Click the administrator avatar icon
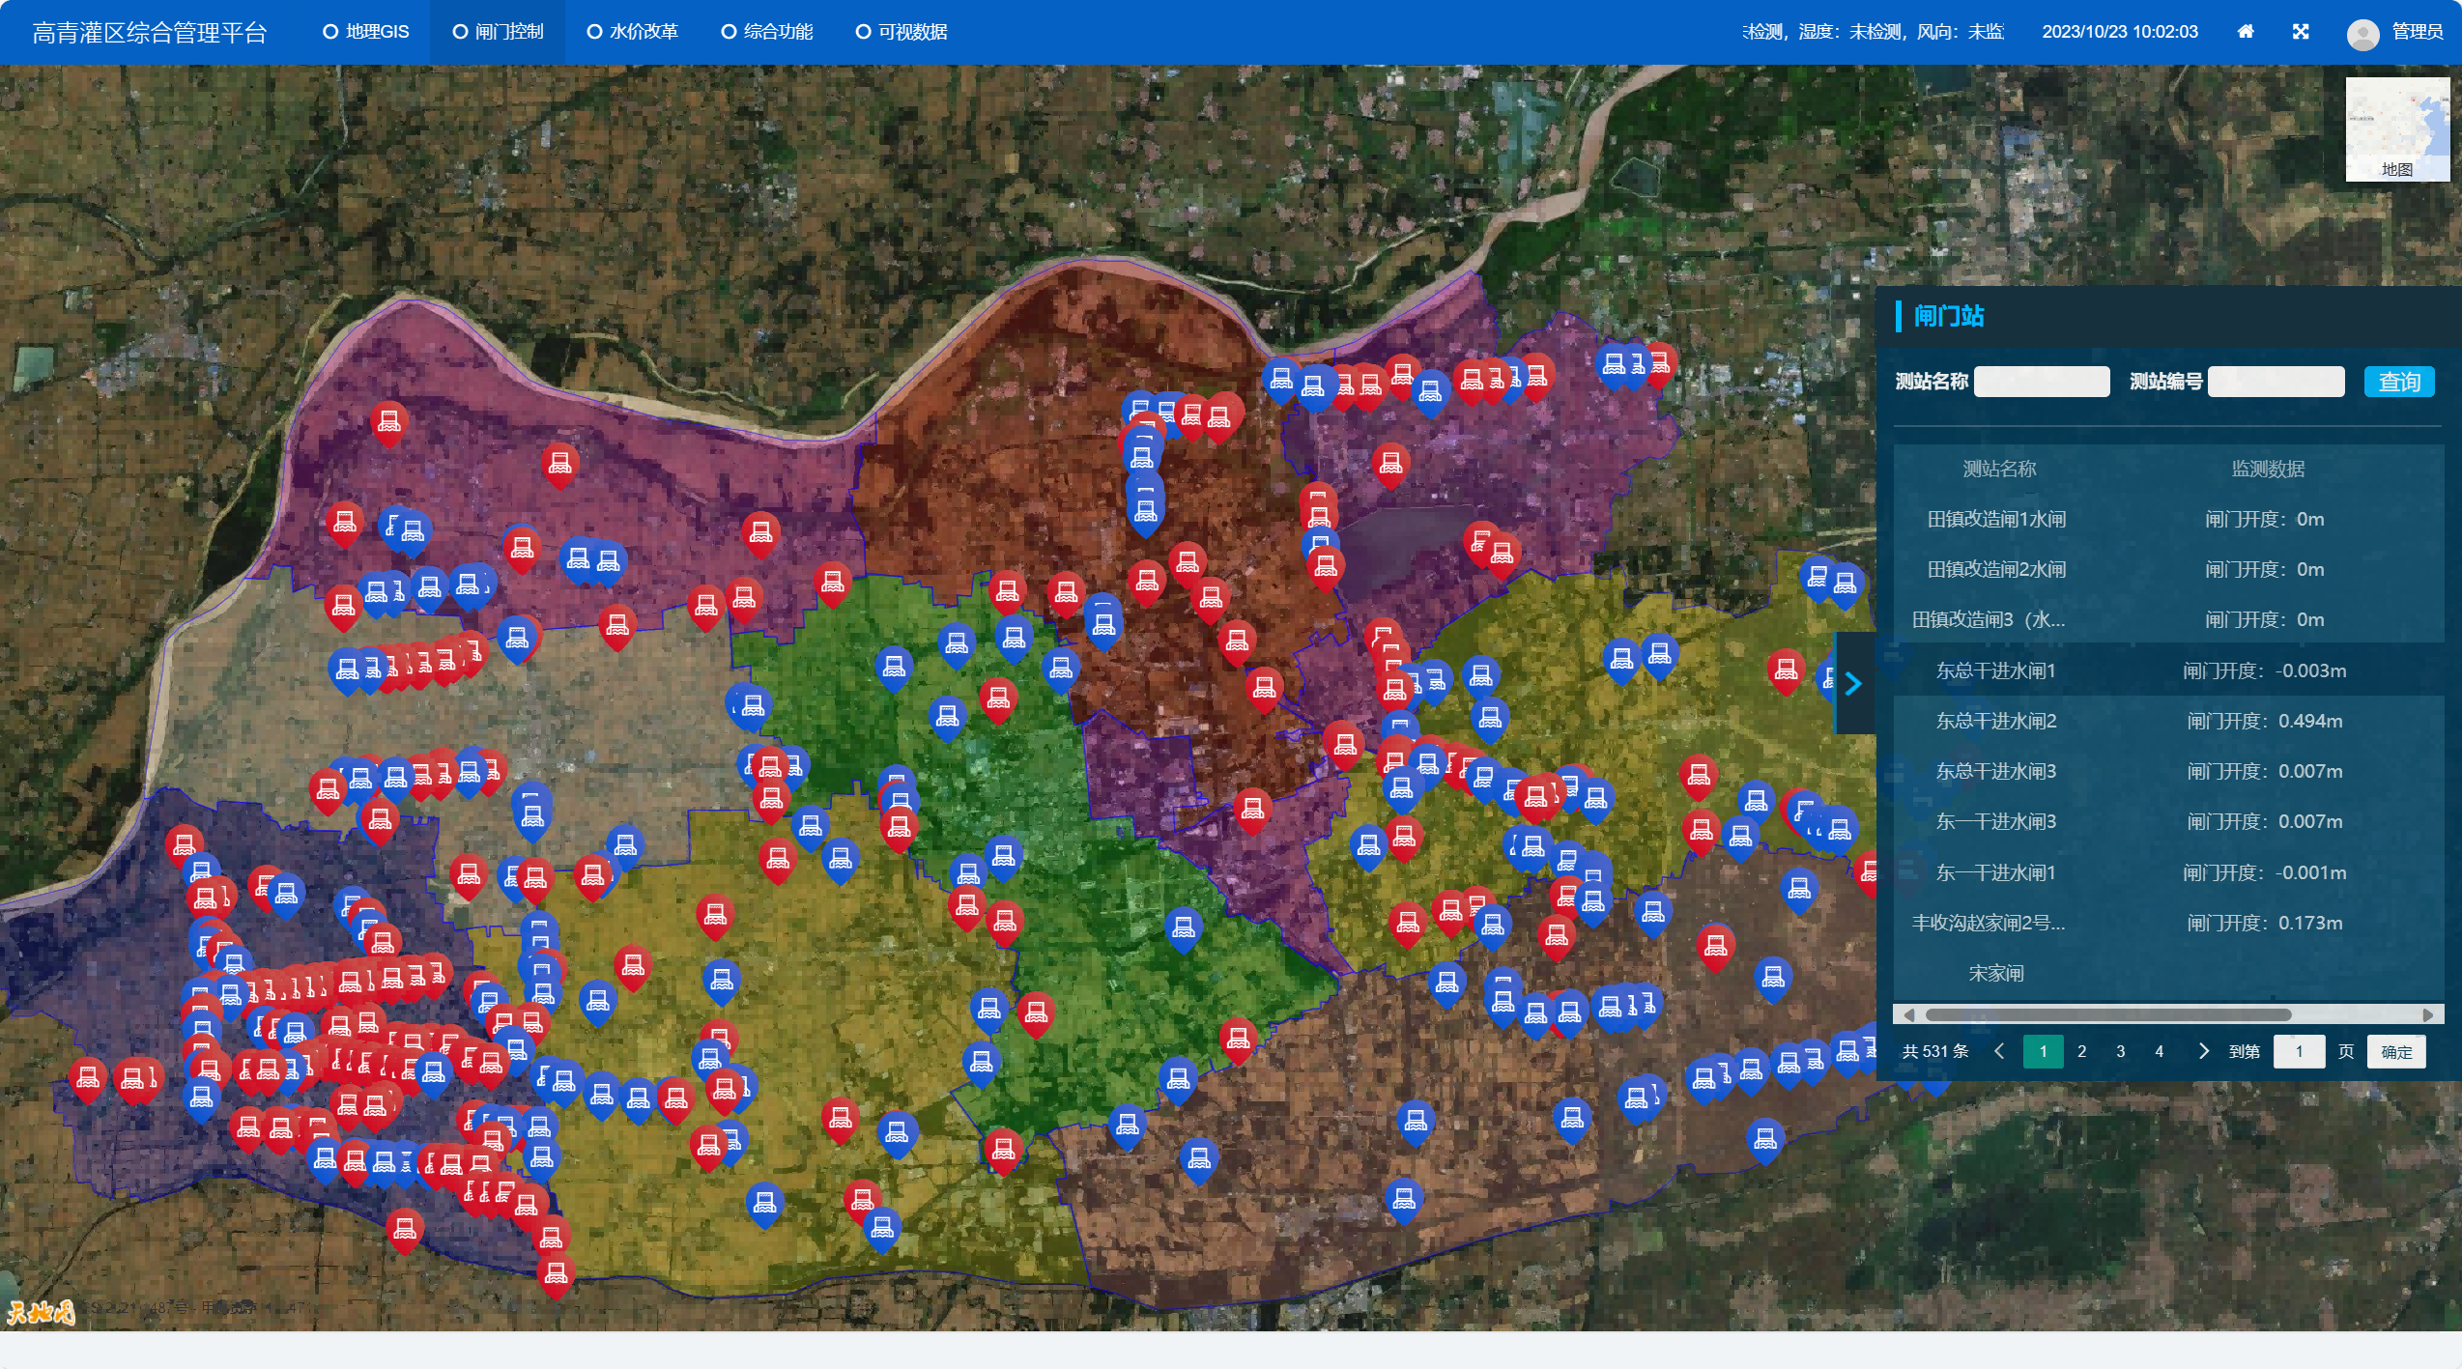Screen dimensions: 2462x1369 click(x=2362, y=34)
